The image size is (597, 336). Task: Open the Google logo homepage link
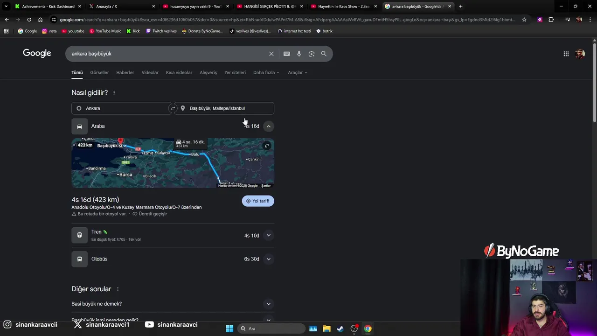(x=37, y=53)
